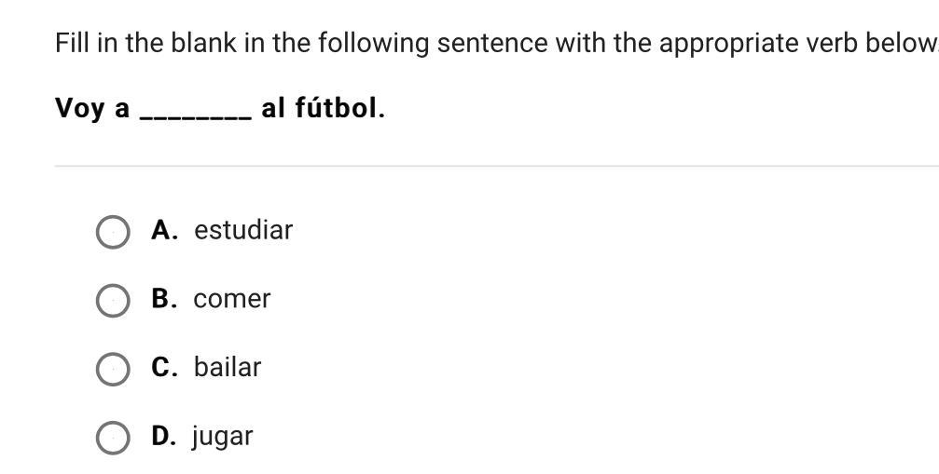Screen dimensions: 939x474
Task: Click the bold "A." option letter
Action: 165,230
